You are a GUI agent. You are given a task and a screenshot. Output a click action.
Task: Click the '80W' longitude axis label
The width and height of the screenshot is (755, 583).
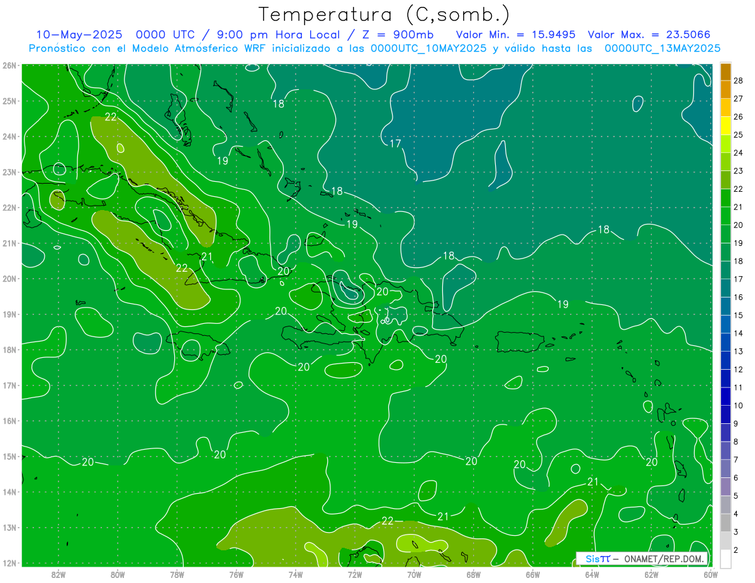(x=118, y=574)
